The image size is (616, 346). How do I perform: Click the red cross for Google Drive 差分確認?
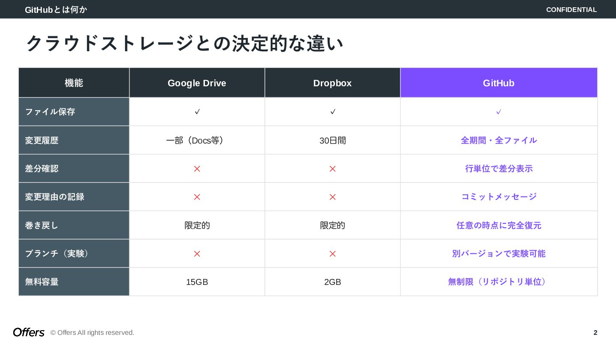point(197,169)
